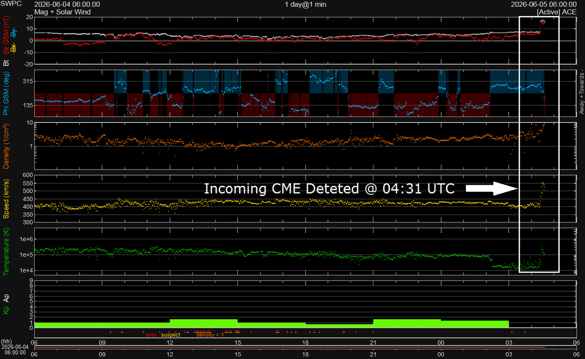The image size is (585, 359).
Task: Select the end timestamp 2026-06-05 06:00:00
Action: 543,4
